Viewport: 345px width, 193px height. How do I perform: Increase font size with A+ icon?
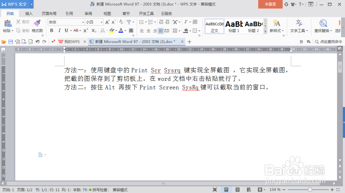click(107, 22)
